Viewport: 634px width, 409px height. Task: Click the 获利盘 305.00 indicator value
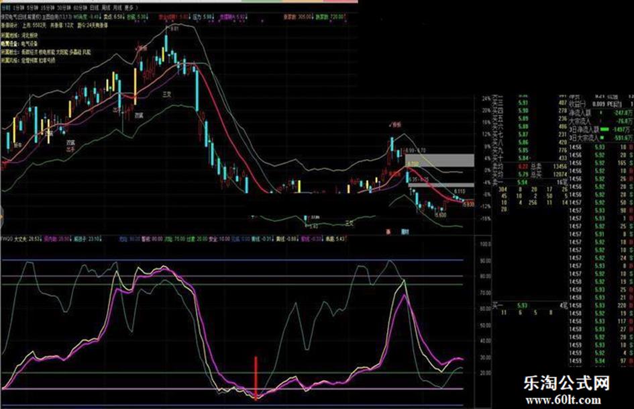(298, 17)
